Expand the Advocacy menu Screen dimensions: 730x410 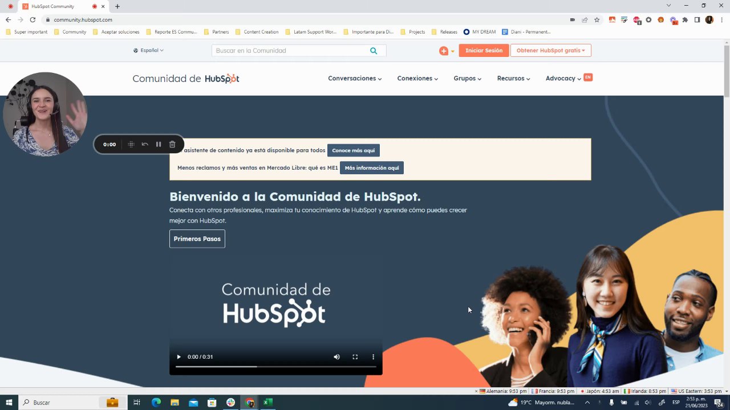point(563,79)
